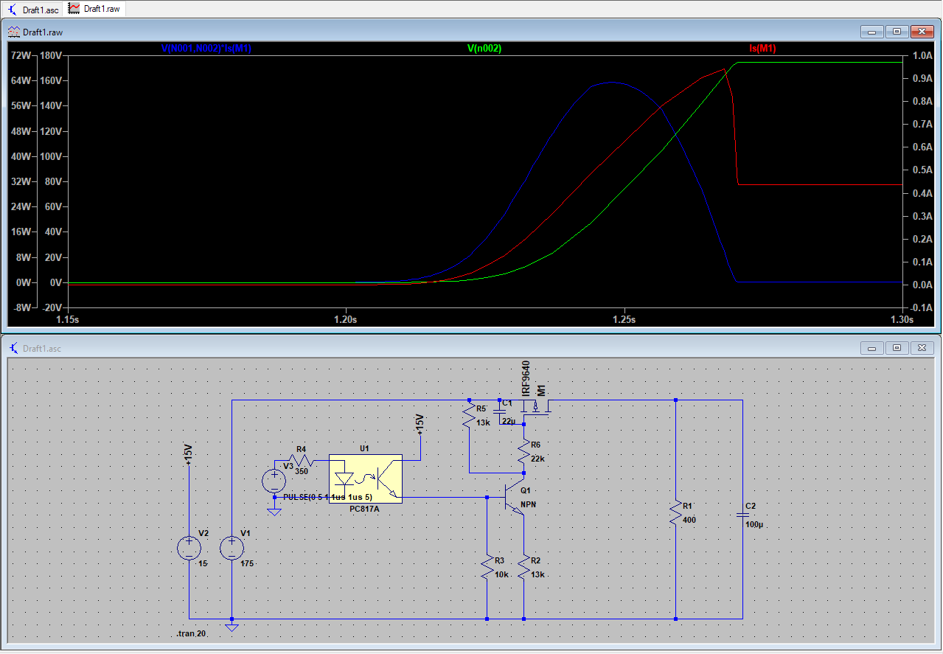
Task: Minimize the Draft1.asc schematic window
Action: tap(871, 348)
